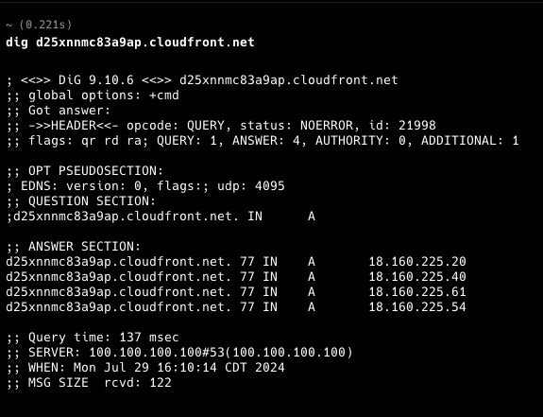
Task: Click the hostname in the first answer record
Action: [x=118, y=261]
